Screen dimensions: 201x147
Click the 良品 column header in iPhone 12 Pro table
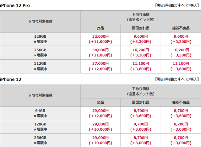(x=100, y=28)
